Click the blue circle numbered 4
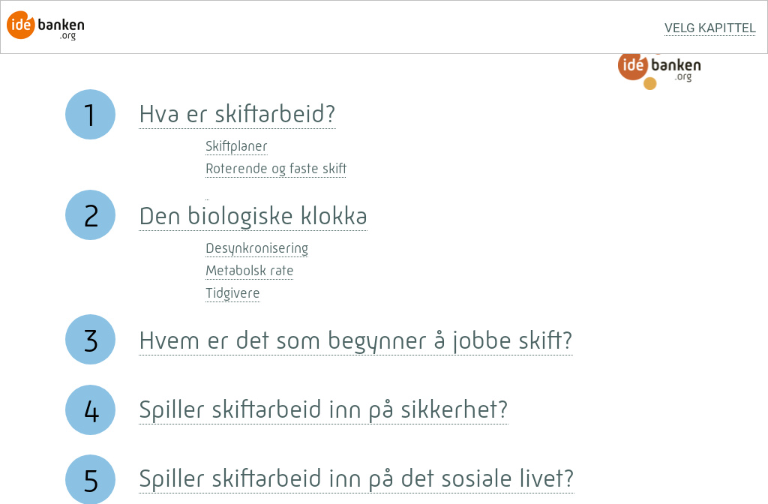This screenshot has width=768, height=504. tap(90, 409)
